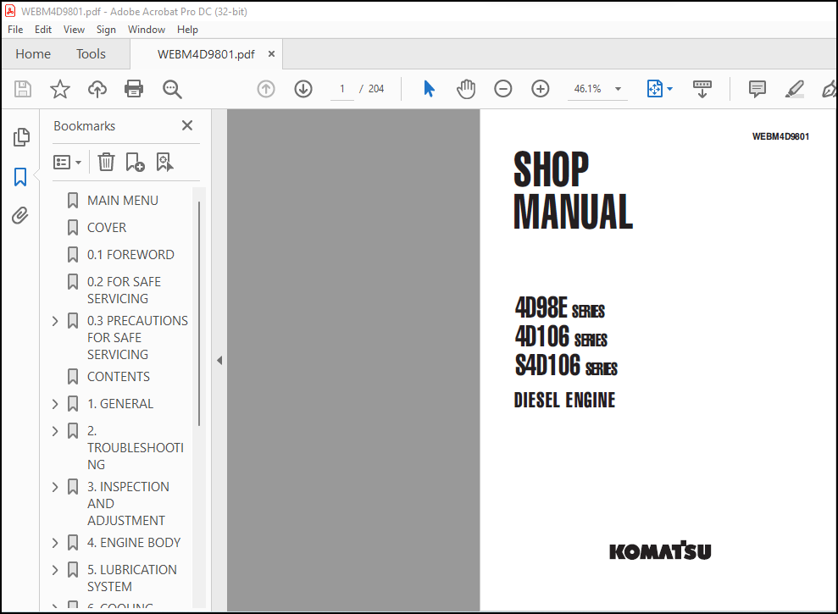Viewport: 838px width, 614px height.
Task: Go to 0.1 FOREWORD bookmark
Action: (130, 255)
